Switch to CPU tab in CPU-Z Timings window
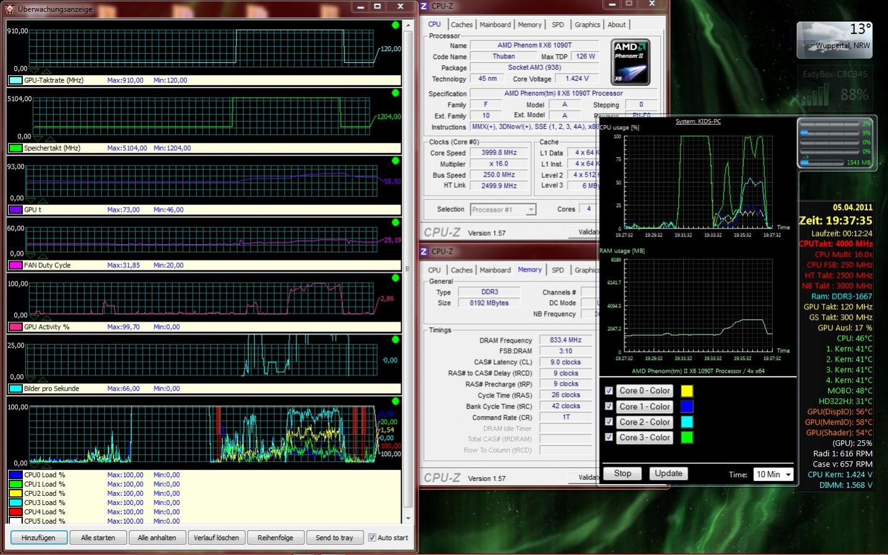The width and height of the screenshot is (888, 555). coord(434,270)
